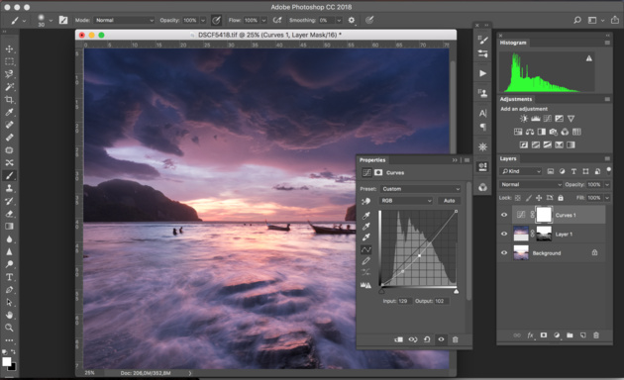Delete the adjustment layer via trash icon in Properties
624x380 pixels.
coord(456,339)
